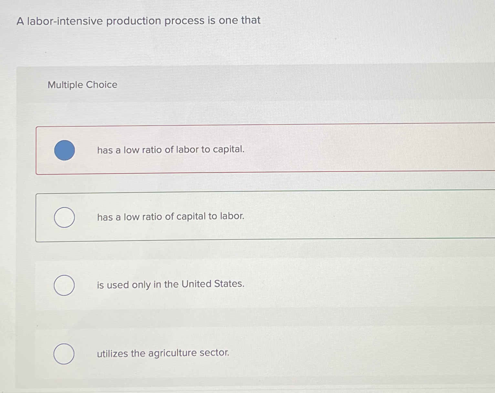
Task: Click the answer text 'utilizes the agriculture sector'
Action: 163,353
